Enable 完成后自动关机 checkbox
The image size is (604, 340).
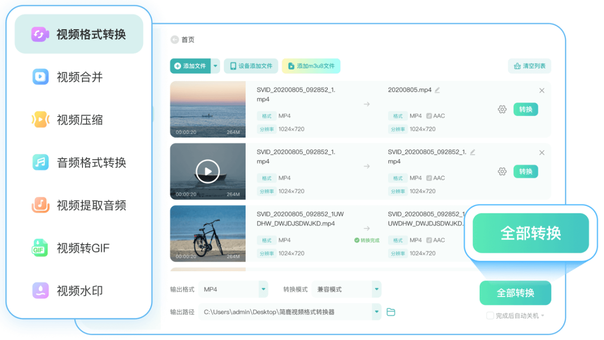pos(490,316)
